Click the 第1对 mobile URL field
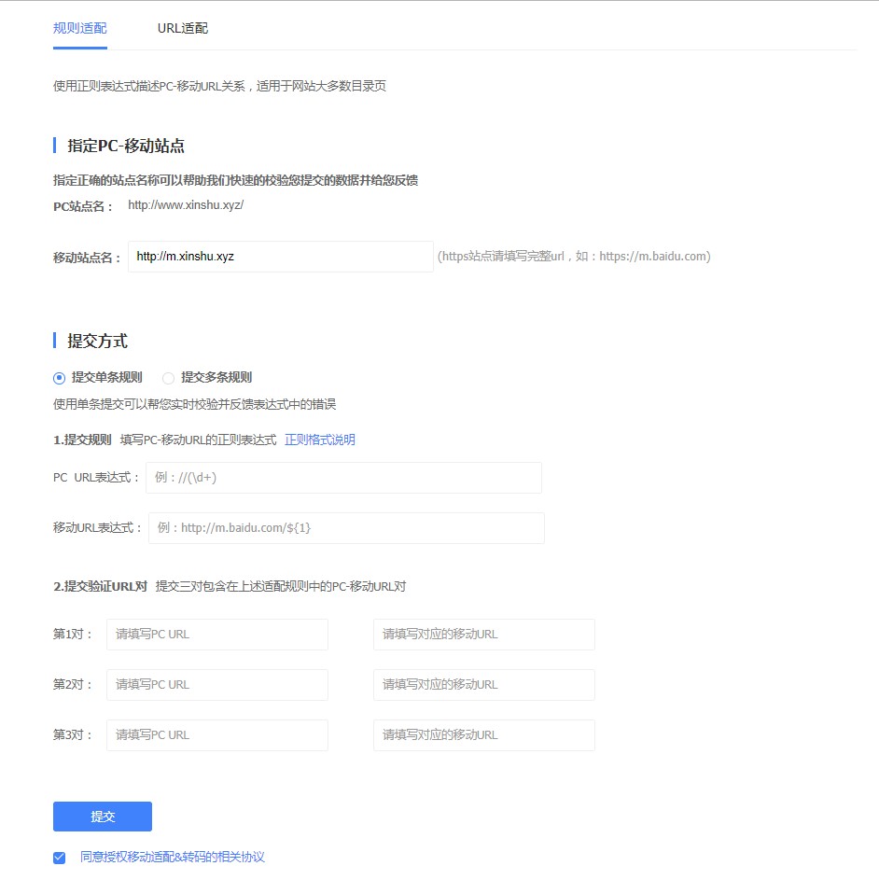 [484, 635]
